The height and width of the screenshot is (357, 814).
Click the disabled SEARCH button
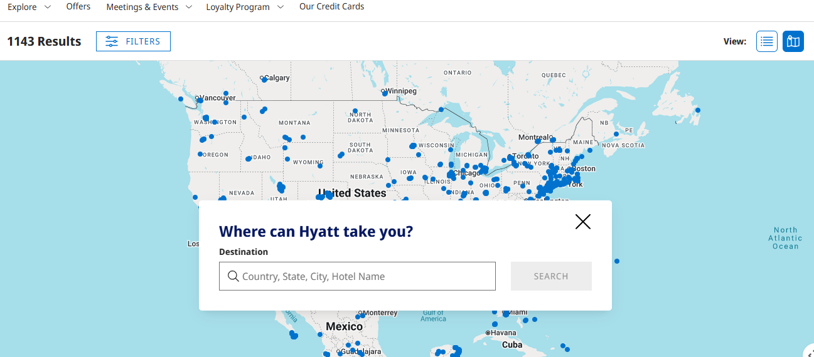[551, 276]
